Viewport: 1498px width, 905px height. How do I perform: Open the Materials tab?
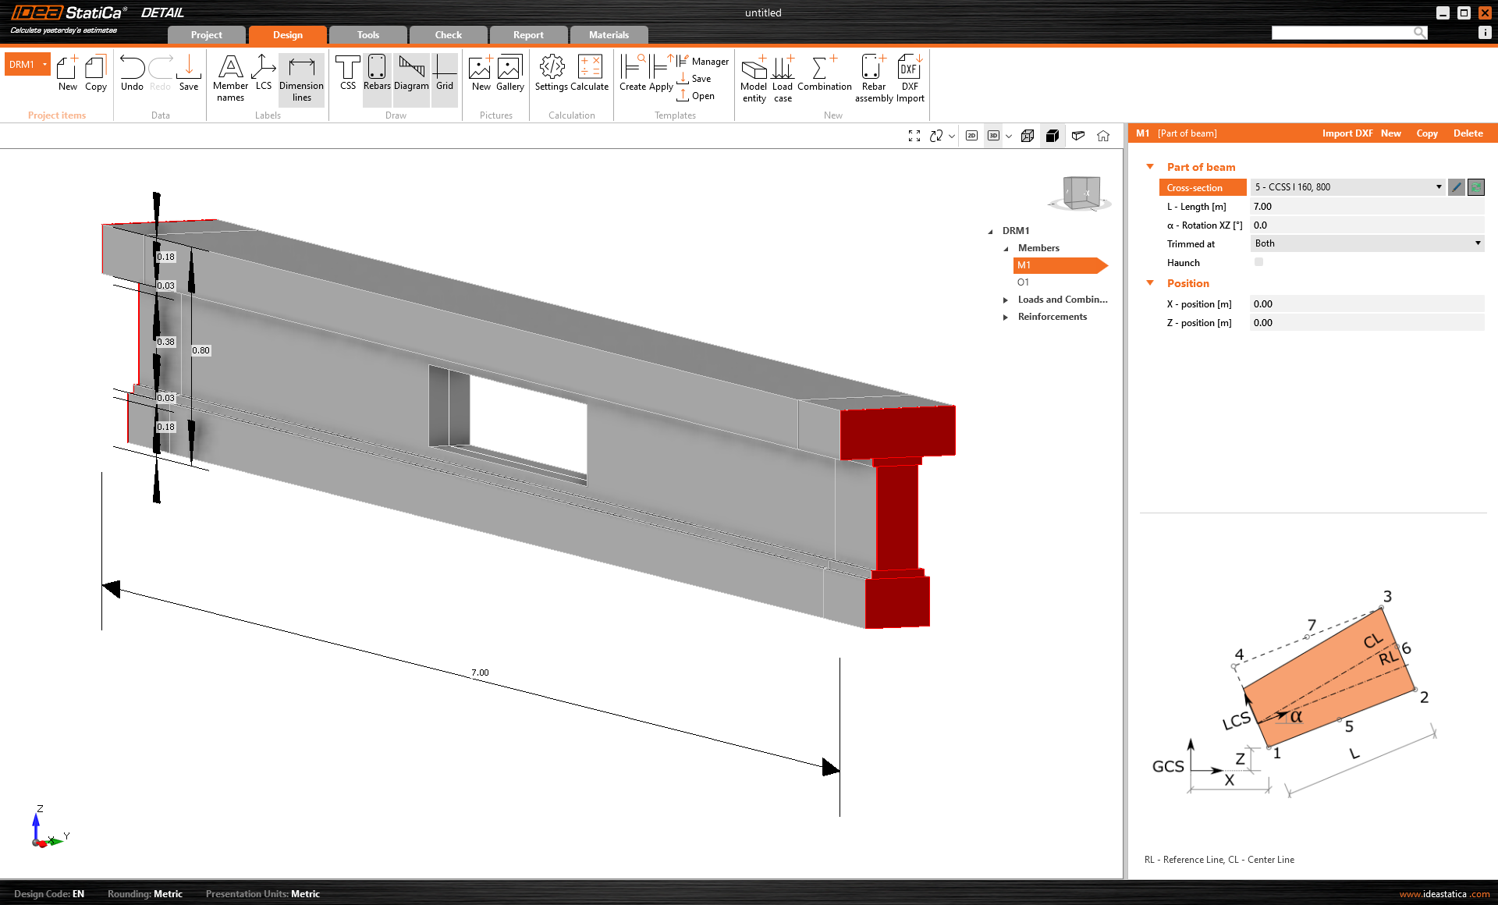[x=609, y=35]
